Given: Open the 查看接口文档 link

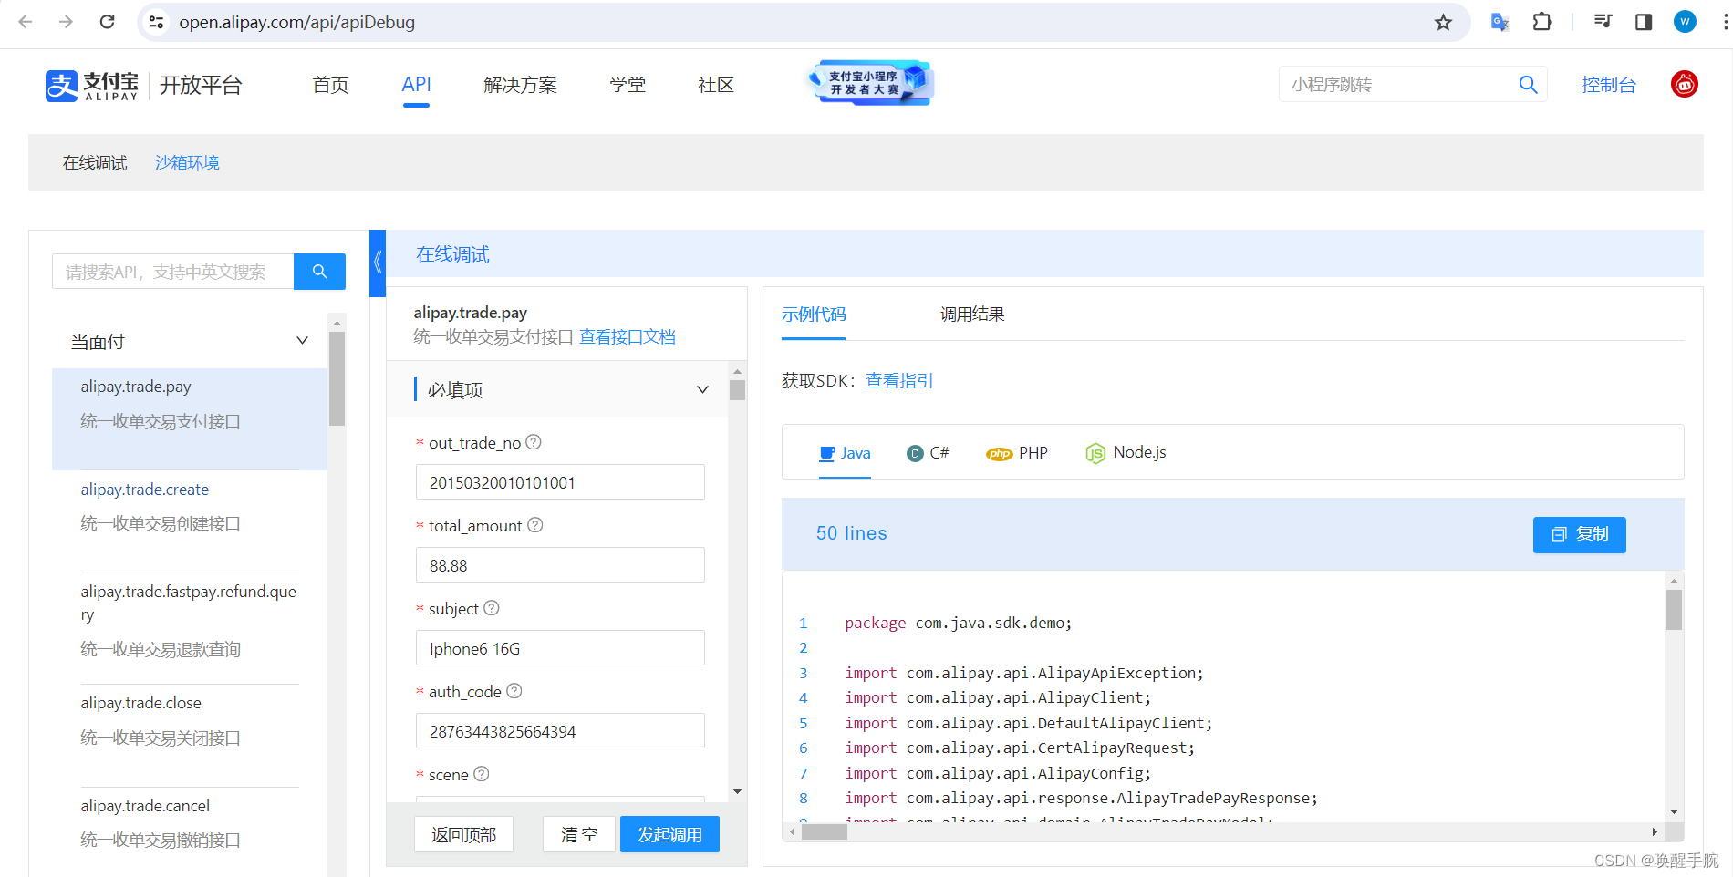Looking at the screenshot, I should pos(628,336).
